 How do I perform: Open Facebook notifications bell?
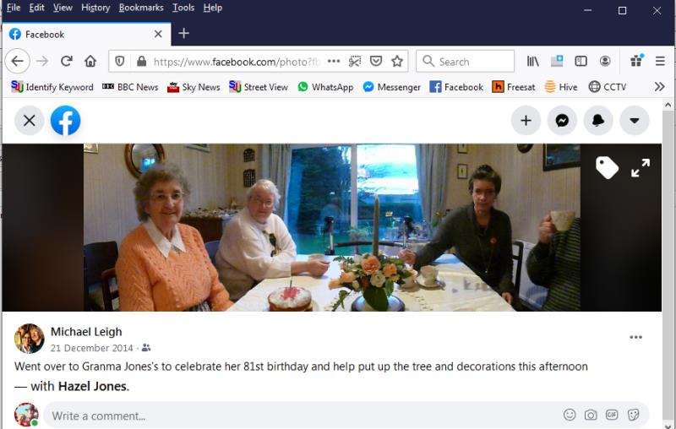pyautogui.click(x=598, y=121)
